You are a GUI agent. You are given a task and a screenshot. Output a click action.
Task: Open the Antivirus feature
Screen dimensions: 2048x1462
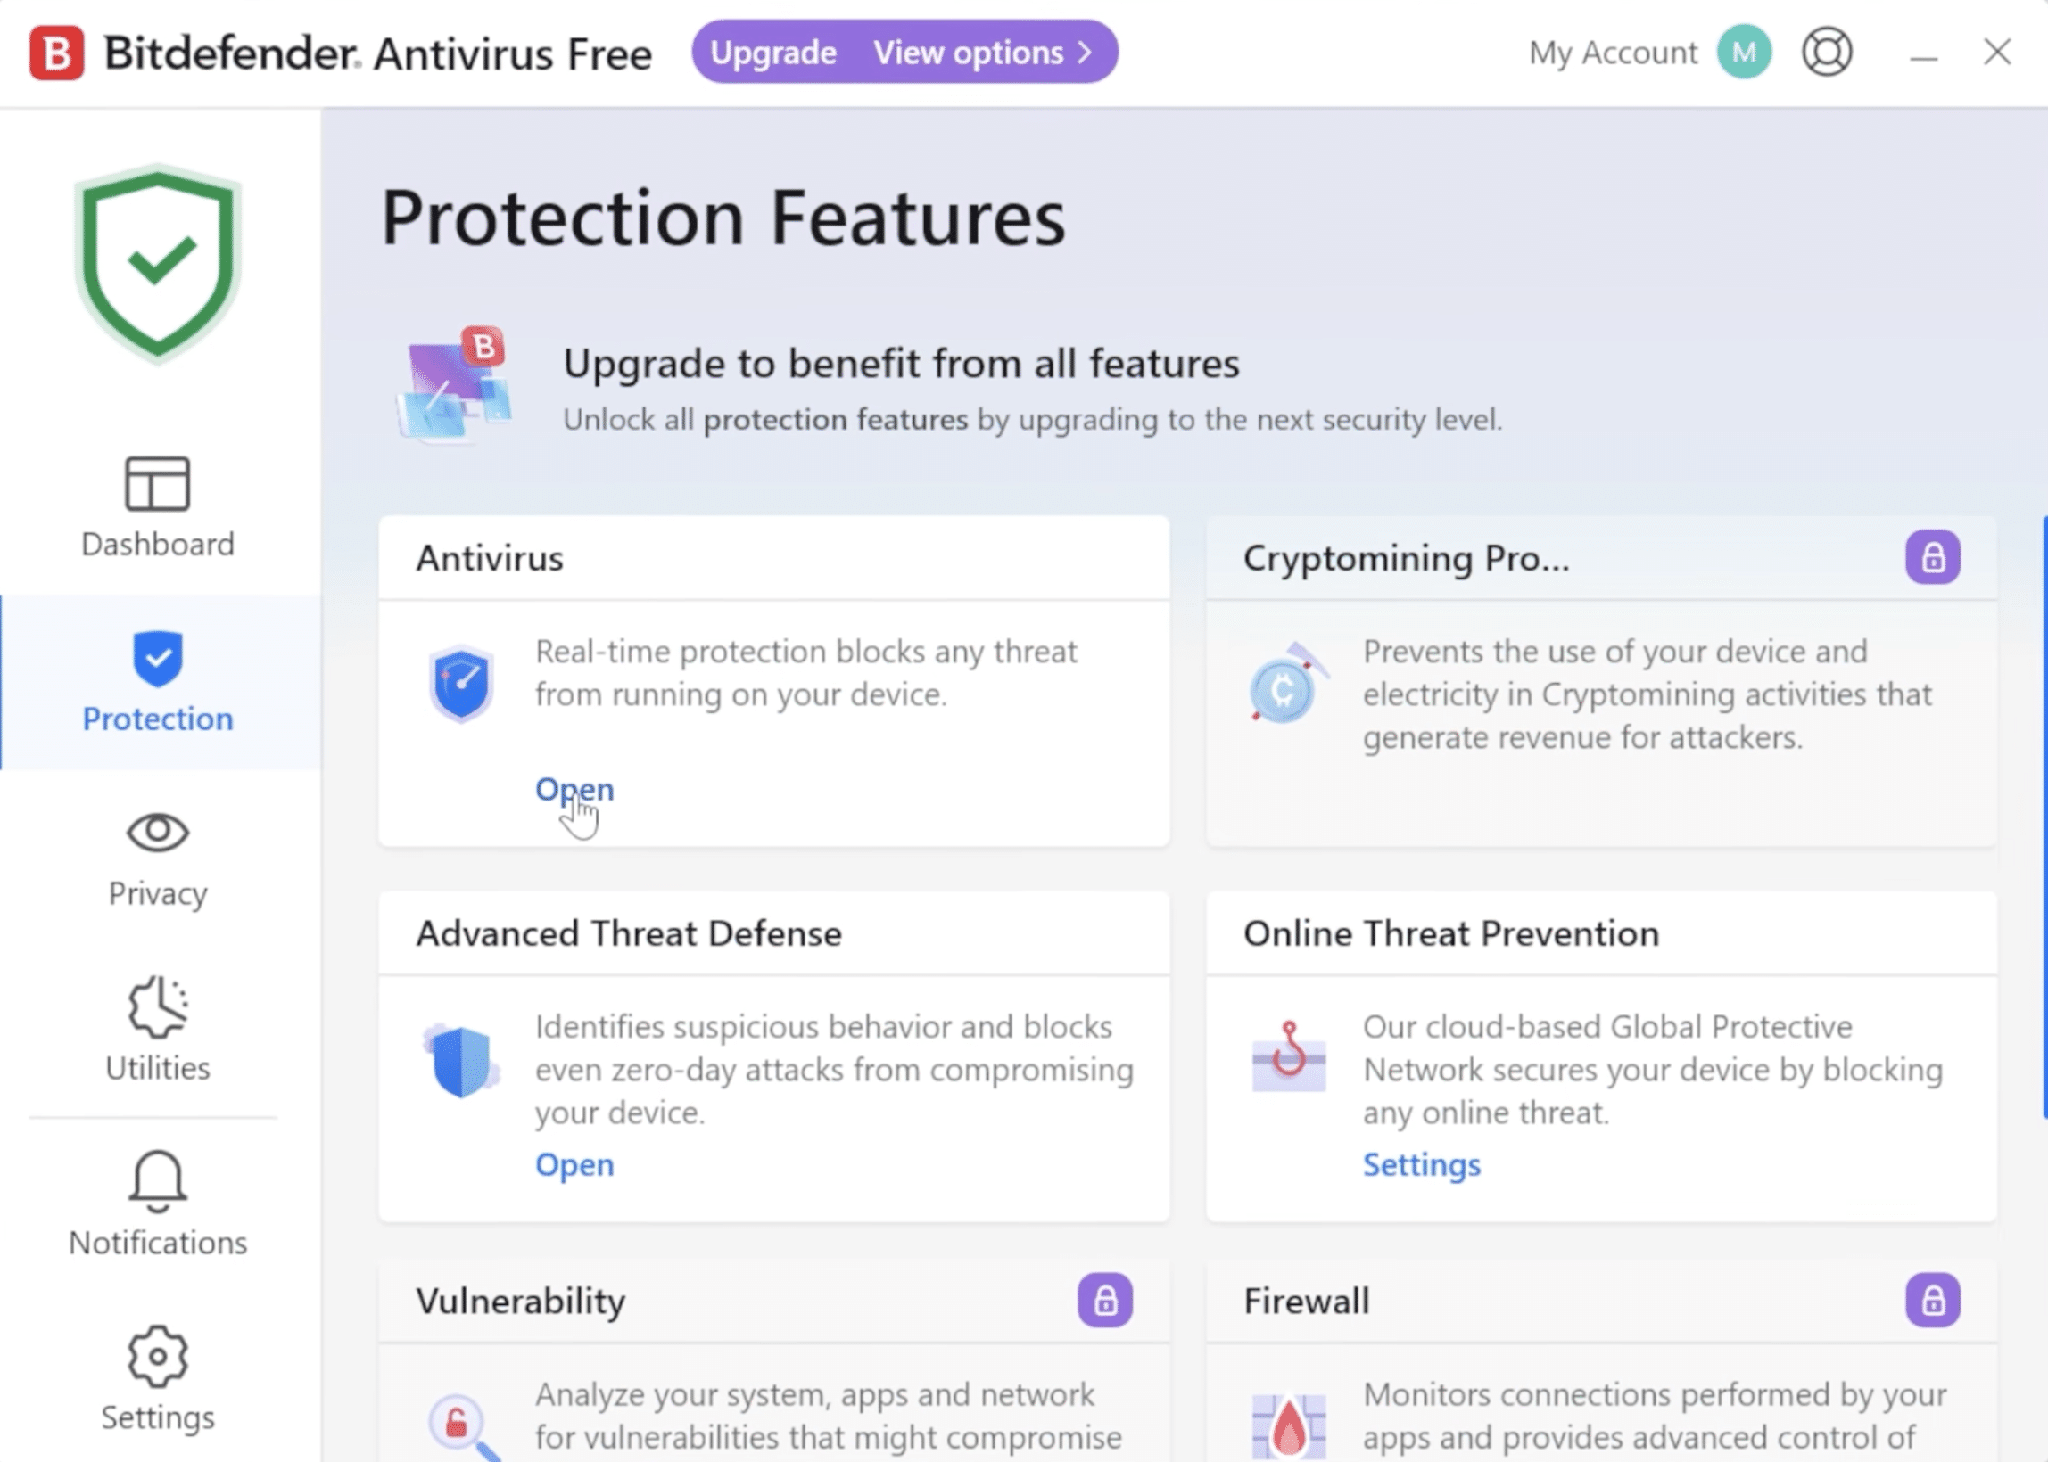coord(574,789)
